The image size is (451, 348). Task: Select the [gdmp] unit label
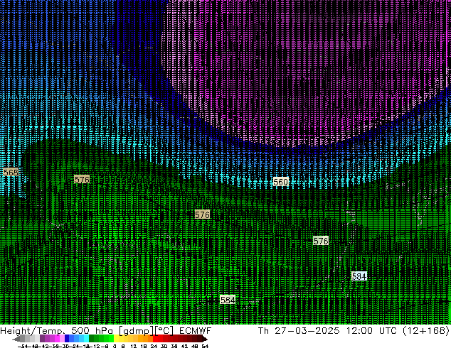click(136, 331)
